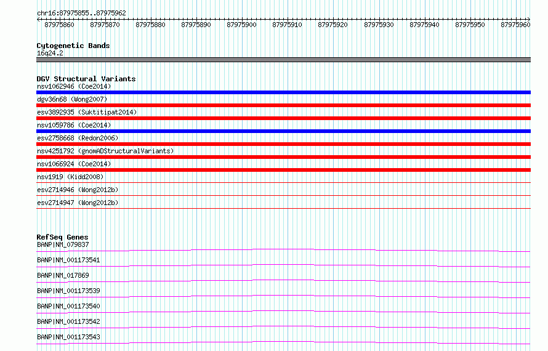This screenshot has height=351, width=548.
Task: Select ruler position 87975950
Action: [470, 25]
